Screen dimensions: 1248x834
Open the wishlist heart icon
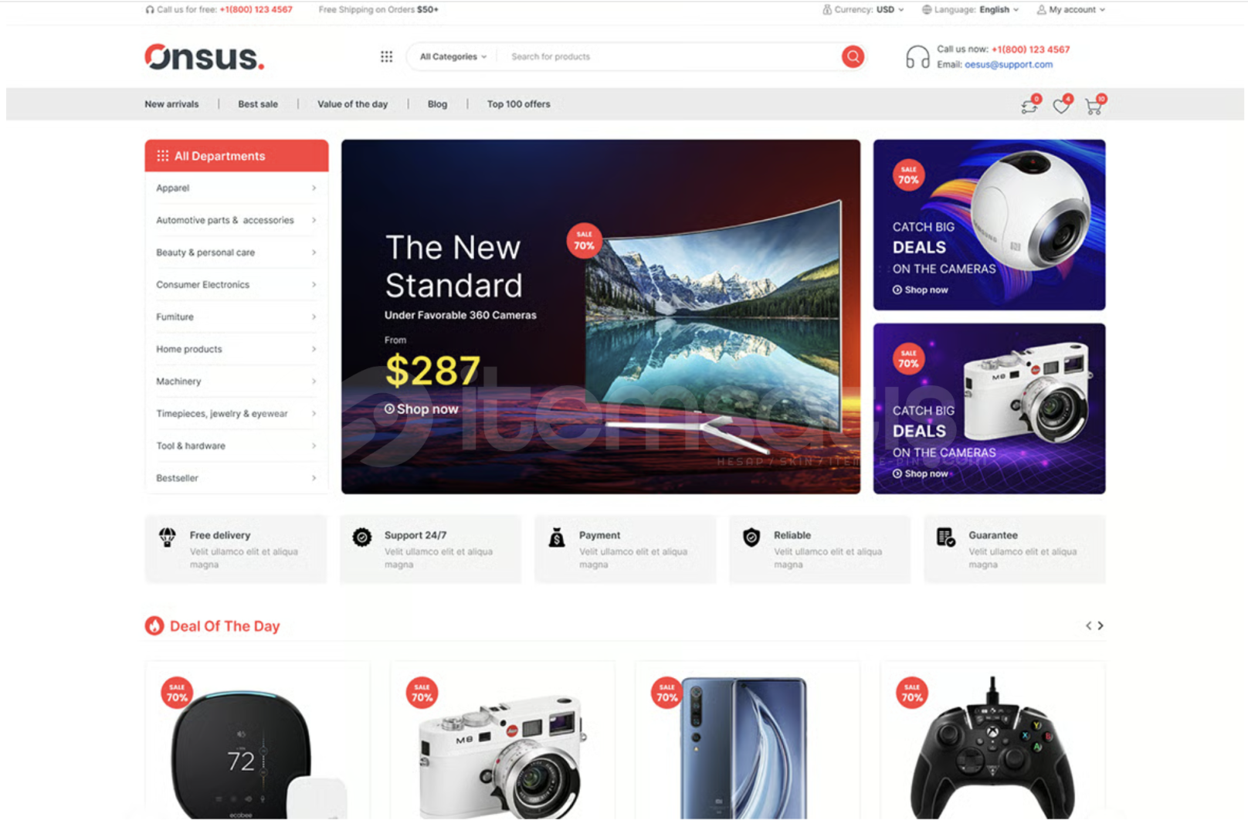tap(1062, 106)
